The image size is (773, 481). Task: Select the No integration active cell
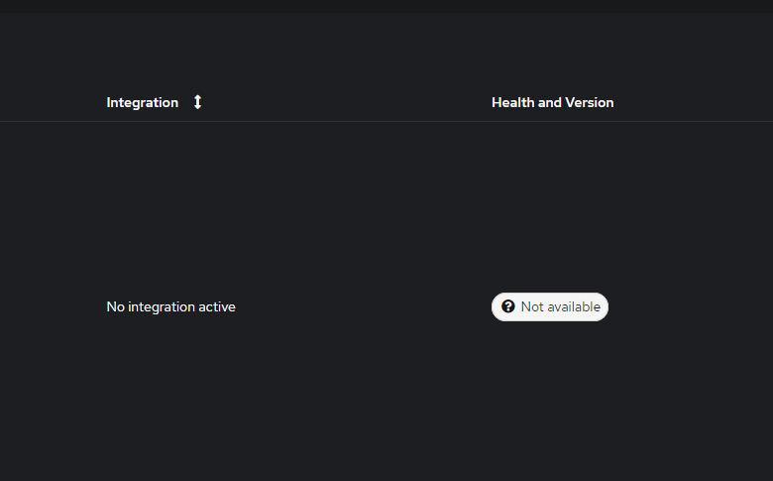pyautogui.click(x=171, y=306)
